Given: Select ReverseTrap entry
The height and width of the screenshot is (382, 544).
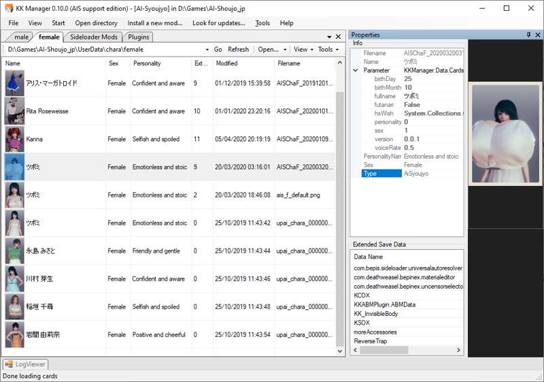Looking at the screenshot, I should point(370,341).
